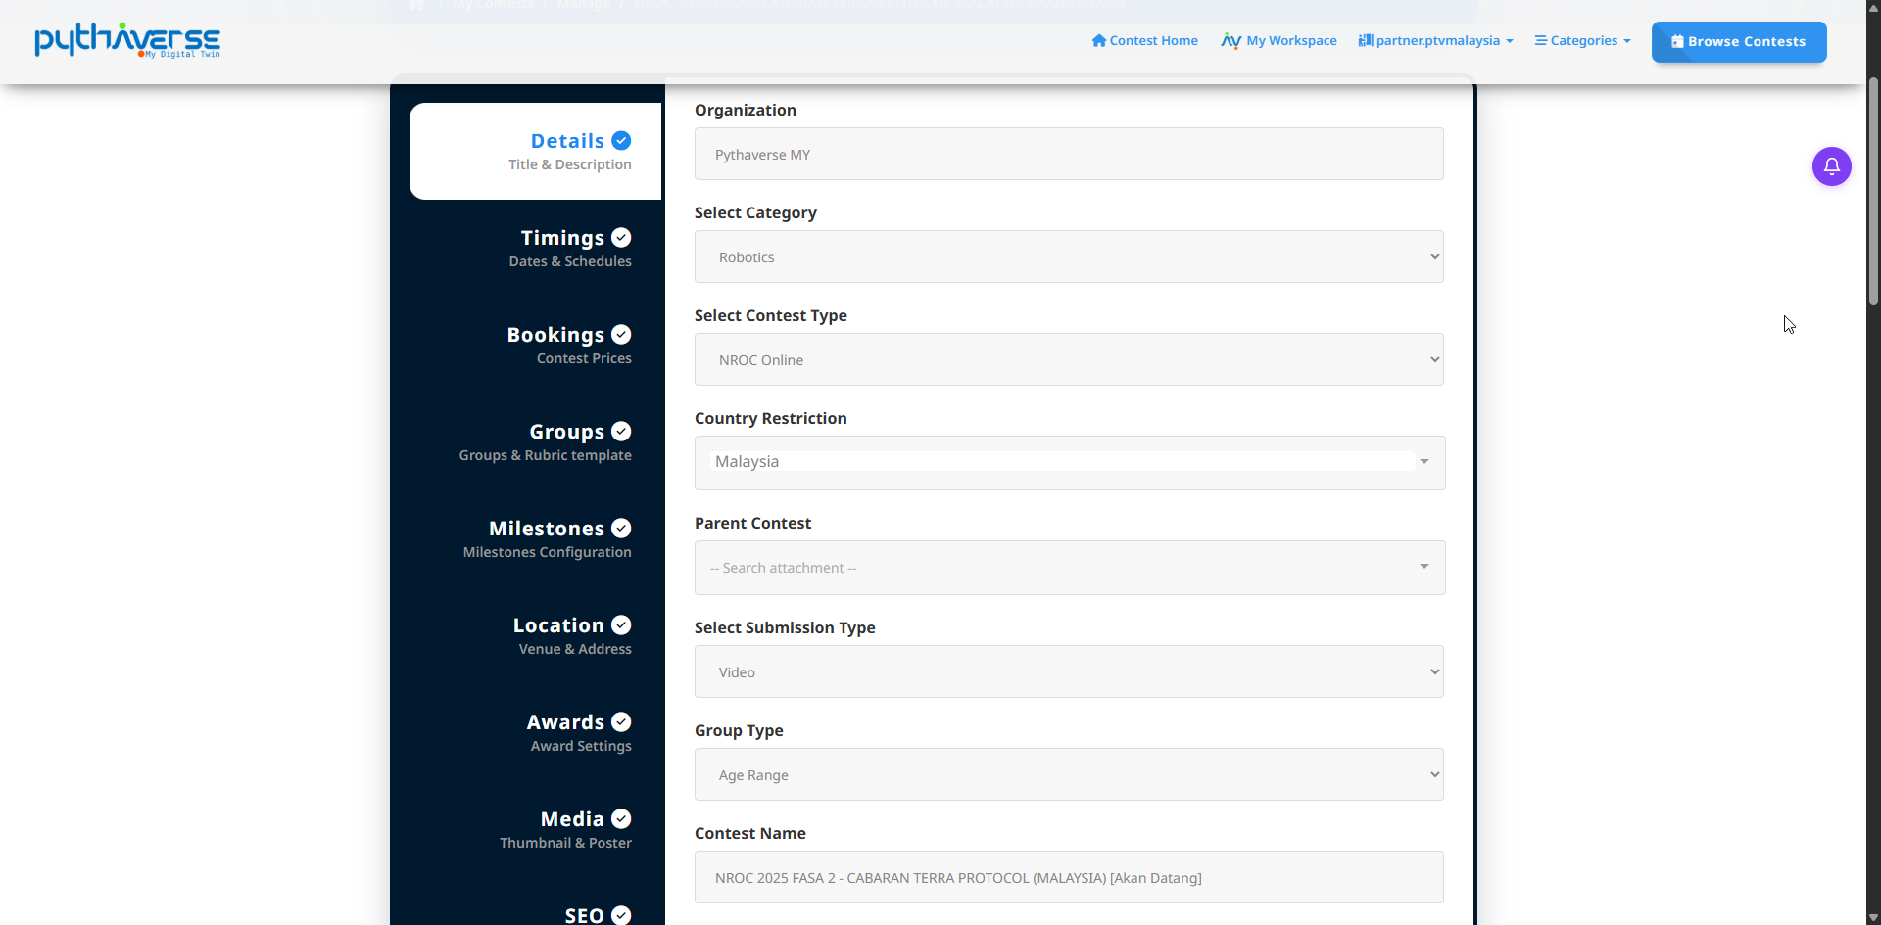The height and width of the screenshot is (925, 1881).
Task: Open the Group Type dropdown
Action: pyautogui.click(x=1069, y=774)
